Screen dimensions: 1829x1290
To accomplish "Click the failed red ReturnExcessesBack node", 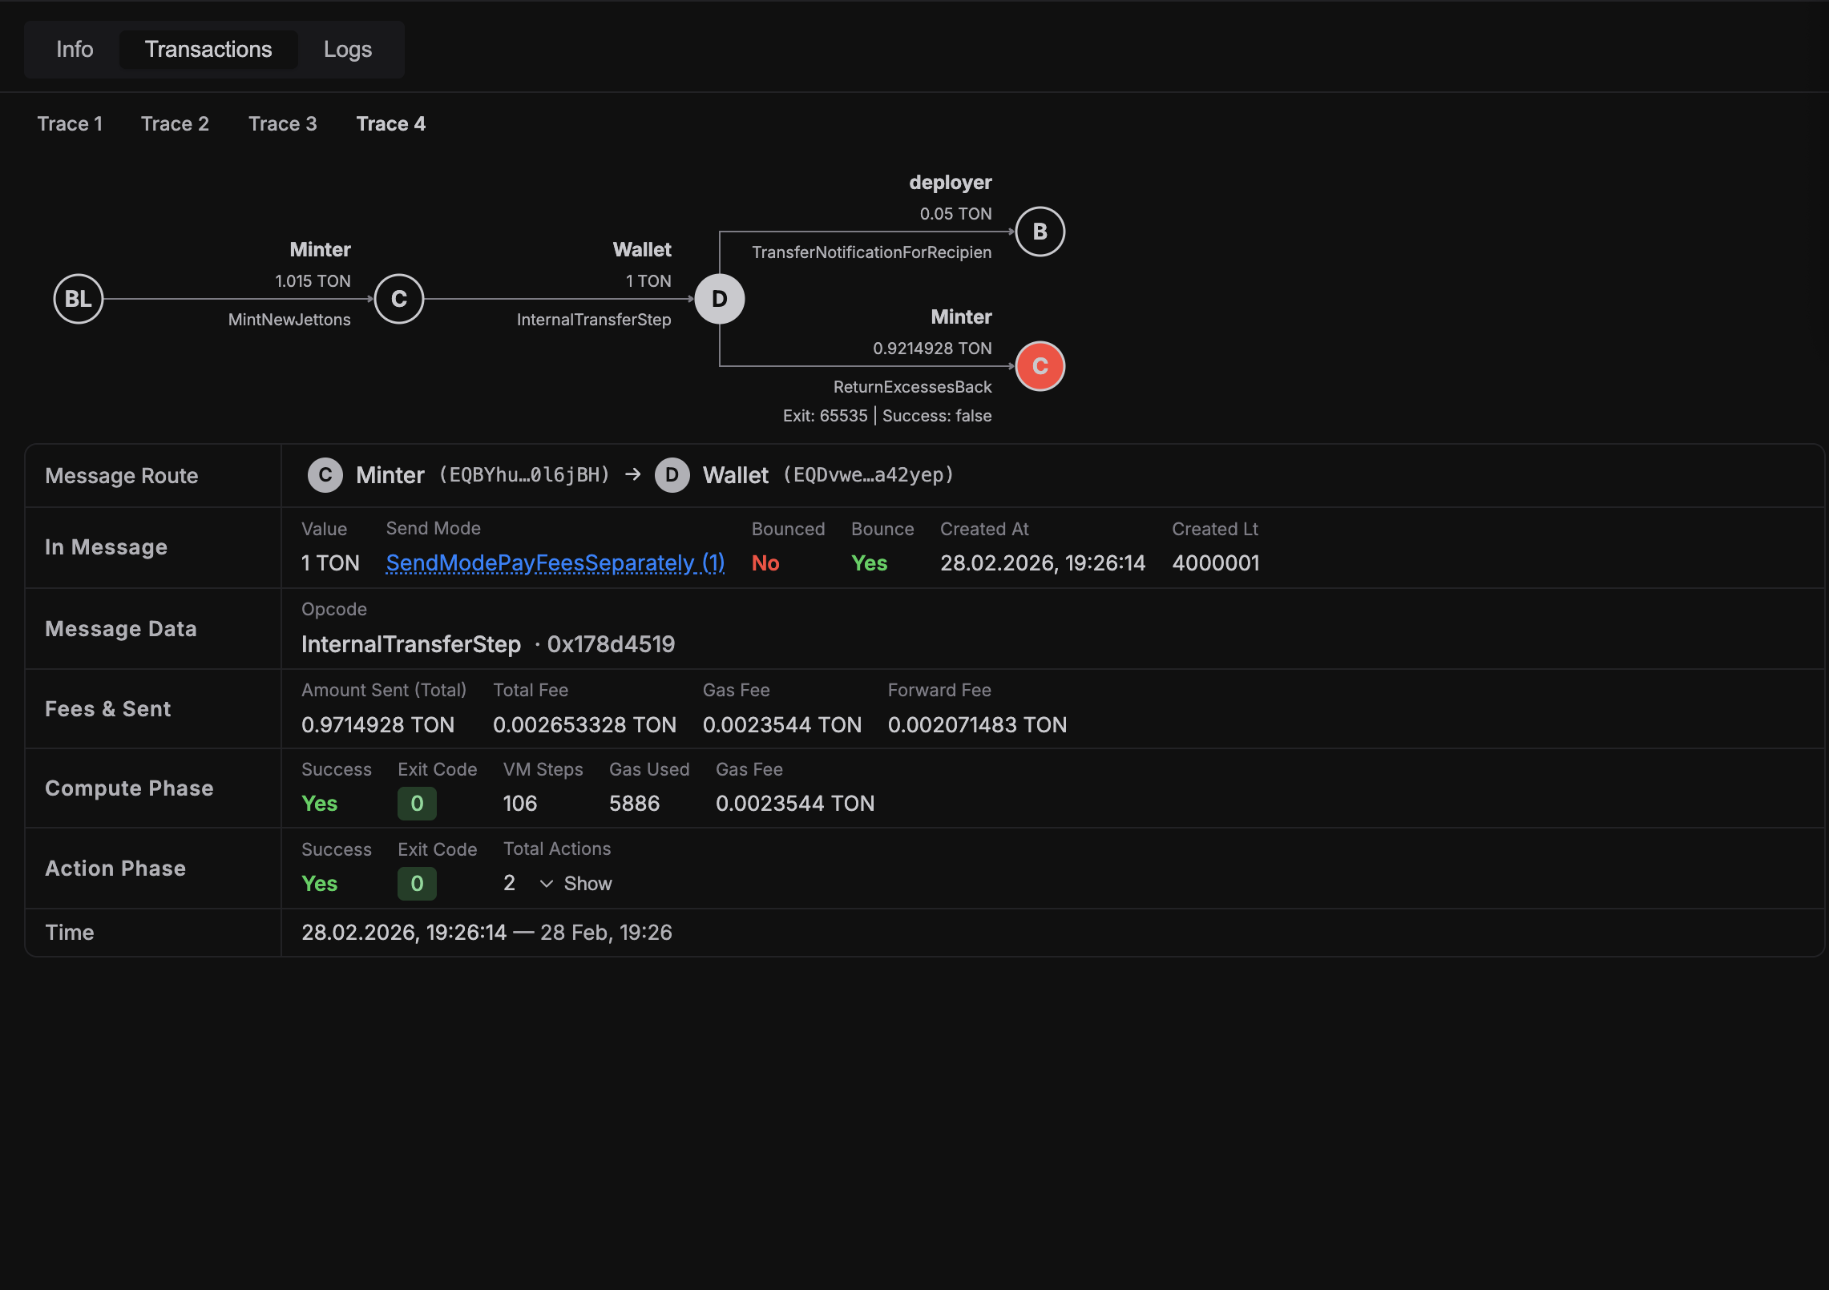I will (1040, 366).
